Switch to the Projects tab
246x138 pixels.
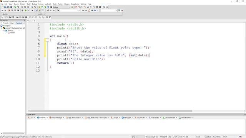(x=6, y=23)
